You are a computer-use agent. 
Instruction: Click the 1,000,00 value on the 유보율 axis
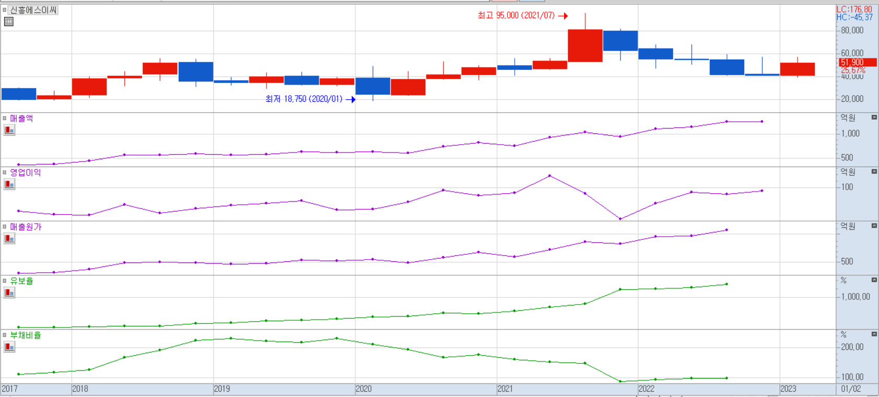[855, 297]
